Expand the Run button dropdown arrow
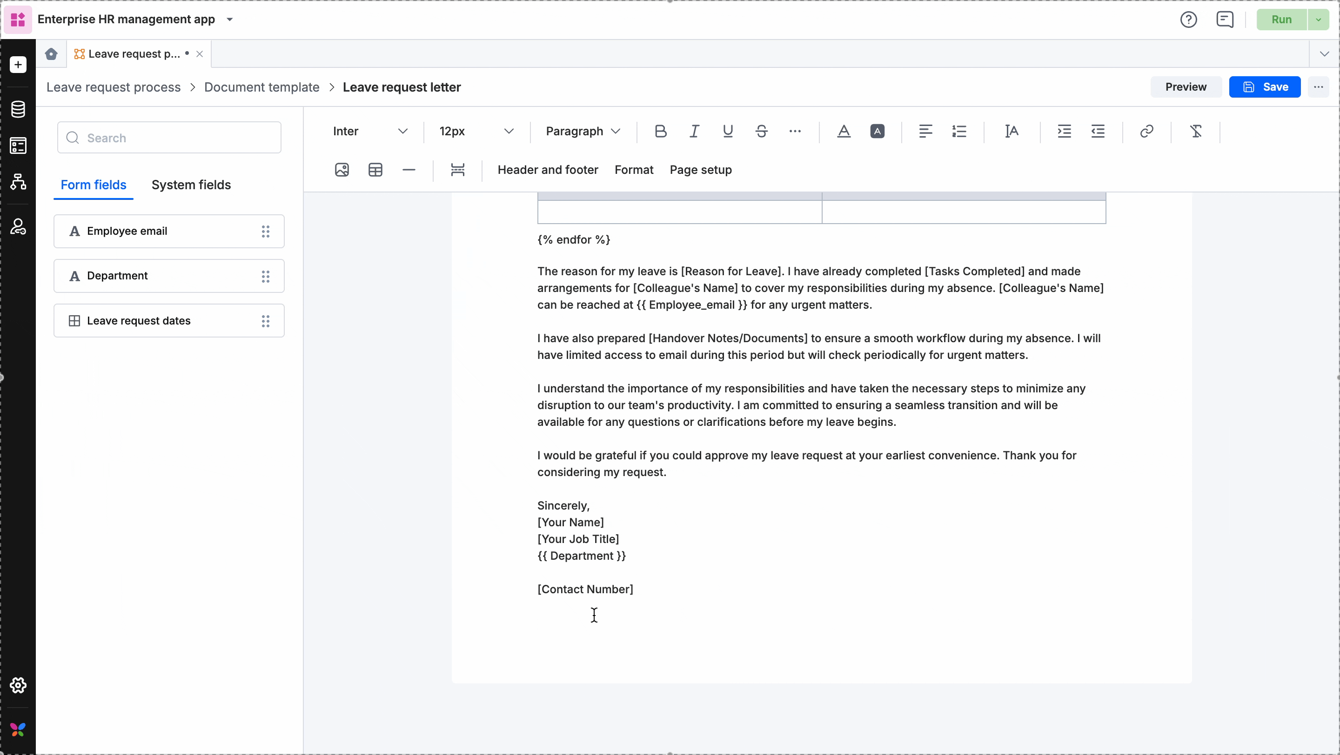This screenshot has height=755, width=1340. pos(1319,20)
